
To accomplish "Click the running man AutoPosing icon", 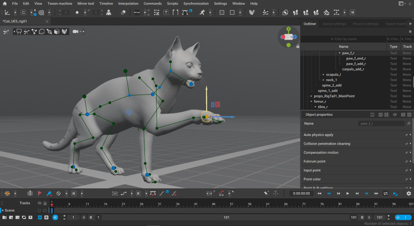I will point(202,12).
